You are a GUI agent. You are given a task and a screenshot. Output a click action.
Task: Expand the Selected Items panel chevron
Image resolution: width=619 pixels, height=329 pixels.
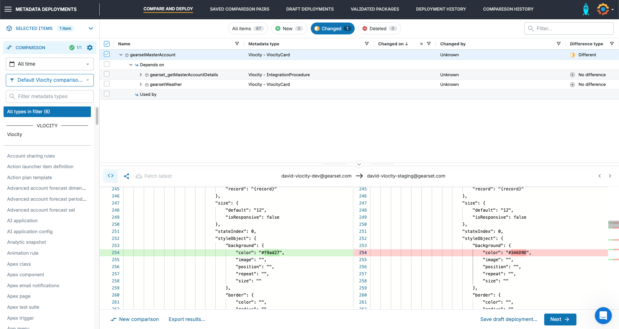point(91,28)
